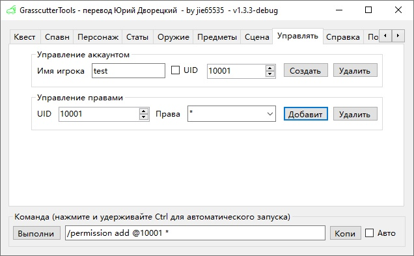
Task: Open the Спавн tab
Action: 57,37
